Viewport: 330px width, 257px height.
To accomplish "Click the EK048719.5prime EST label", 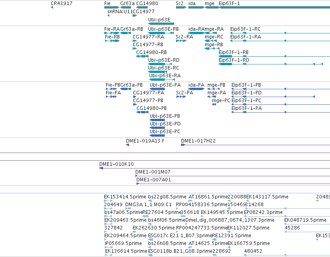I will [x=306, y=220].
